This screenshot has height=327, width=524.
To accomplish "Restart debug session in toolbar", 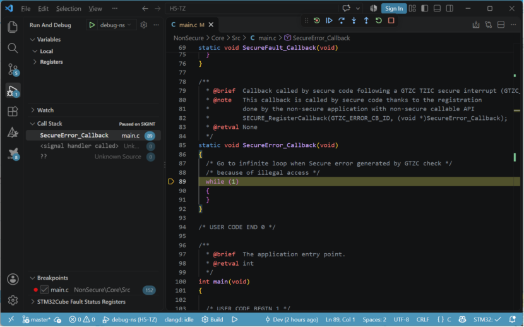I will tap(378, 20).
